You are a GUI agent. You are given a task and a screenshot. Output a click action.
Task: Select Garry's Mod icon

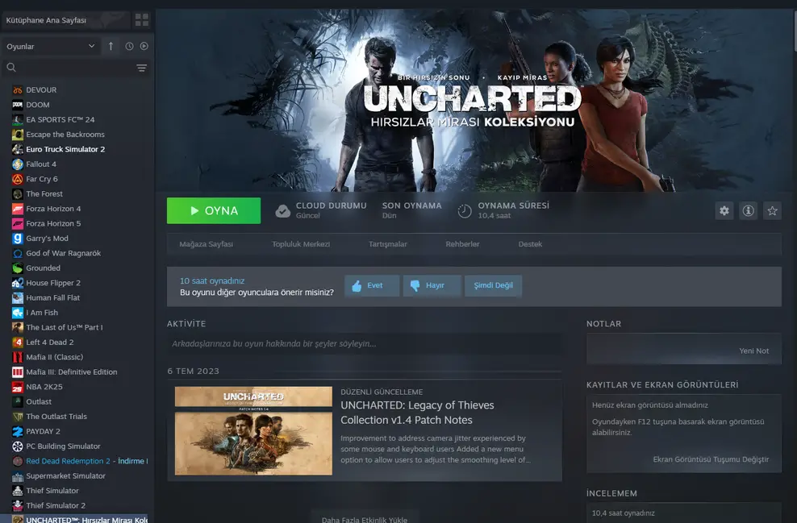click(18, 239)
